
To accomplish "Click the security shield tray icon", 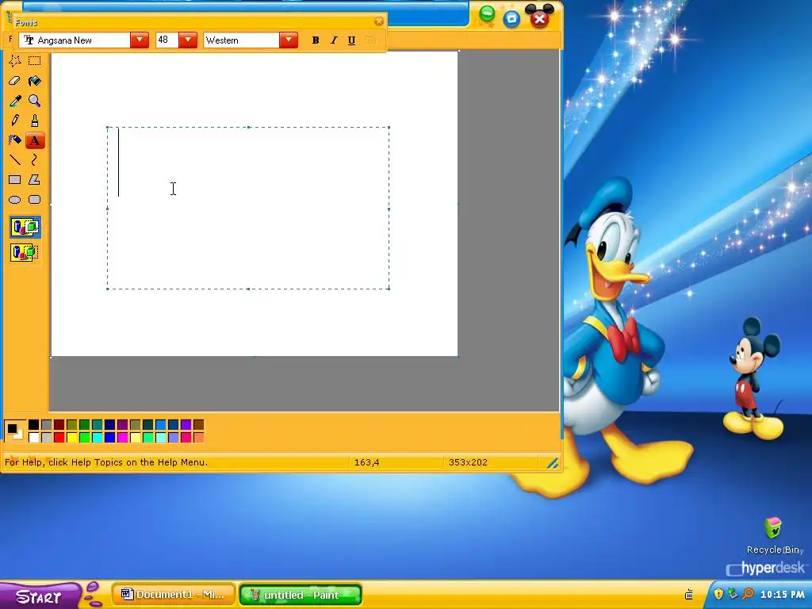I will click(718, 594).
